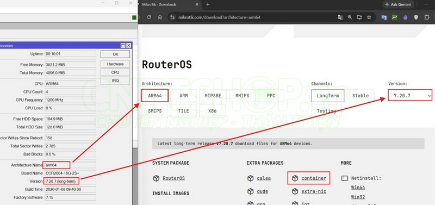
Task: Click the package icon beside extra-nic
Action: point(295,191)
